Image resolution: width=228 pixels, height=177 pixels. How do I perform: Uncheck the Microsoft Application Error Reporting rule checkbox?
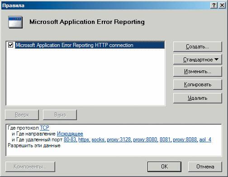tap(10, 45)
